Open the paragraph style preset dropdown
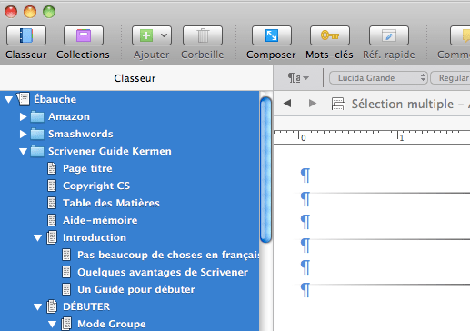470x331 pixels. (298, 78)
